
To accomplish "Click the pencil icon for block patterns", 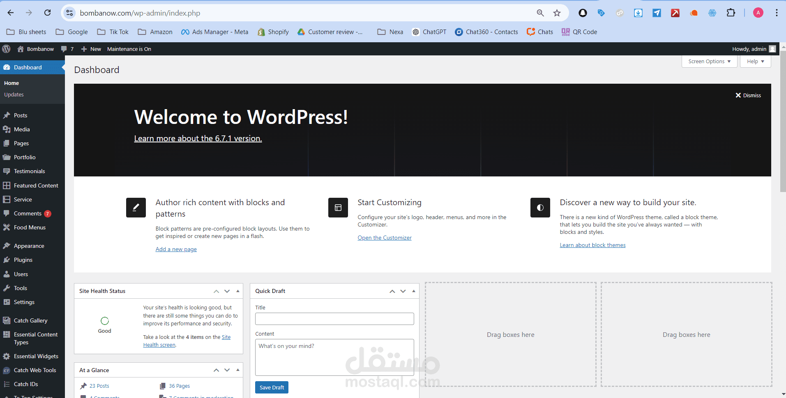I will click(136, 208).
